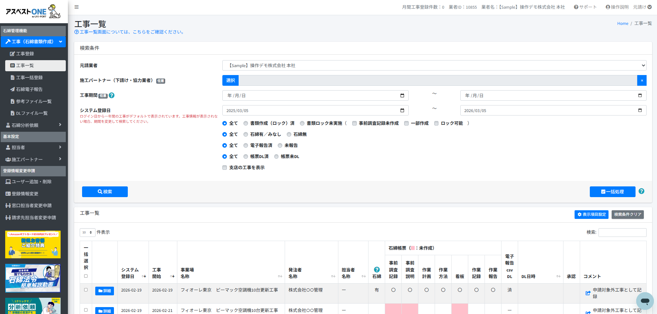Viewport: 657px width, 314px height.
Task: Click the comment edit icon in first row
Action: (588, 293)
